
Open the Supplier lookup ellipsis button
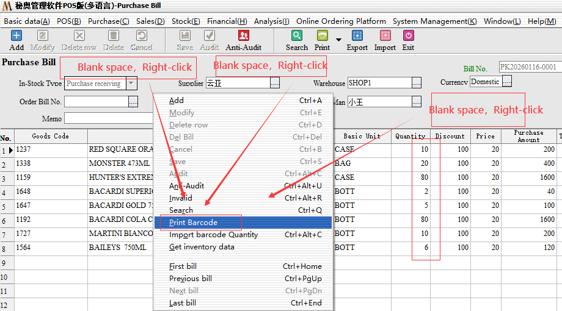275,83
